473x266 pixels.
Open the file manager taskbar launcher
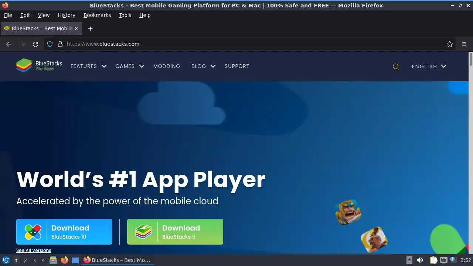53,260
